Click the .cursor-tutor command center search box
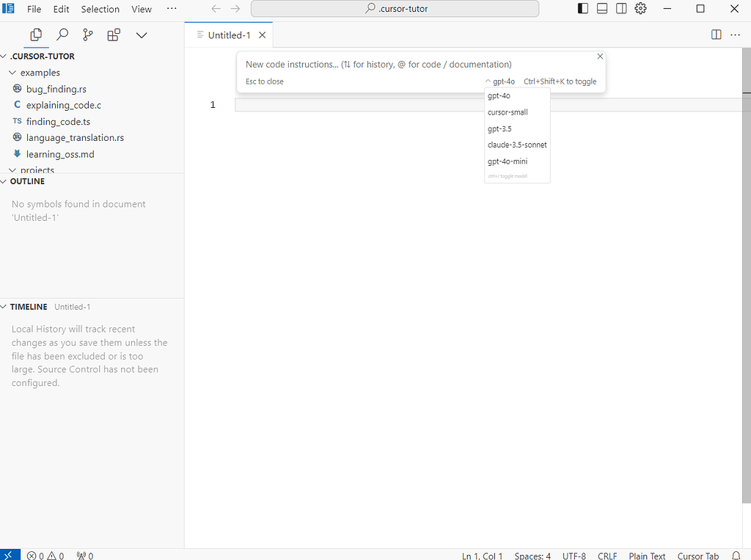Image resolution: width=751 pixels, height=560 pixels. 395,9
